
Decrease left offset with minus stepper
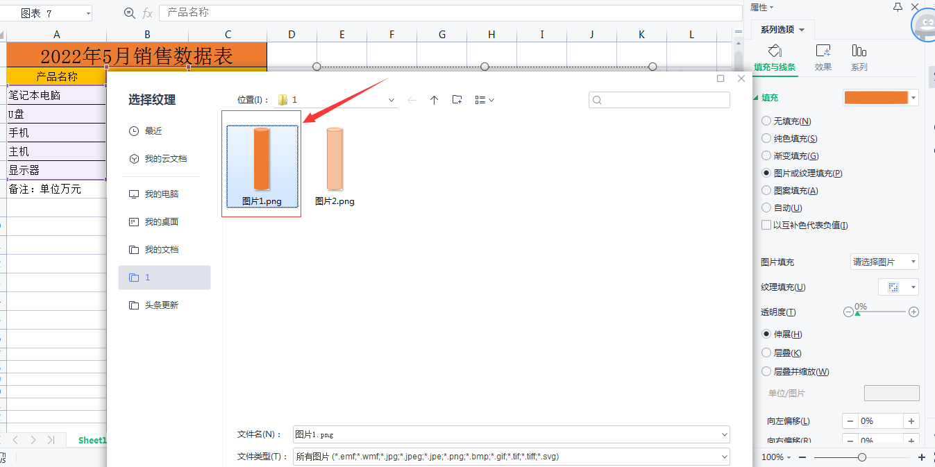pos(850,421)
